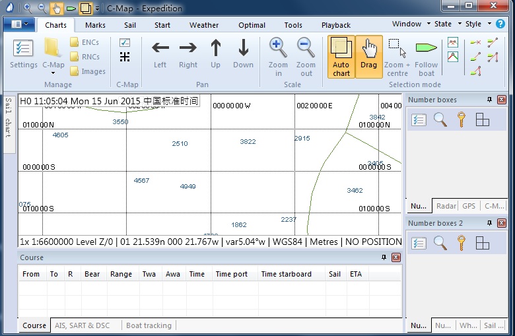This screenshot has width=515, height=336.
Task: Choose the Zoom + centre selection tool
Action: (397, 53)
